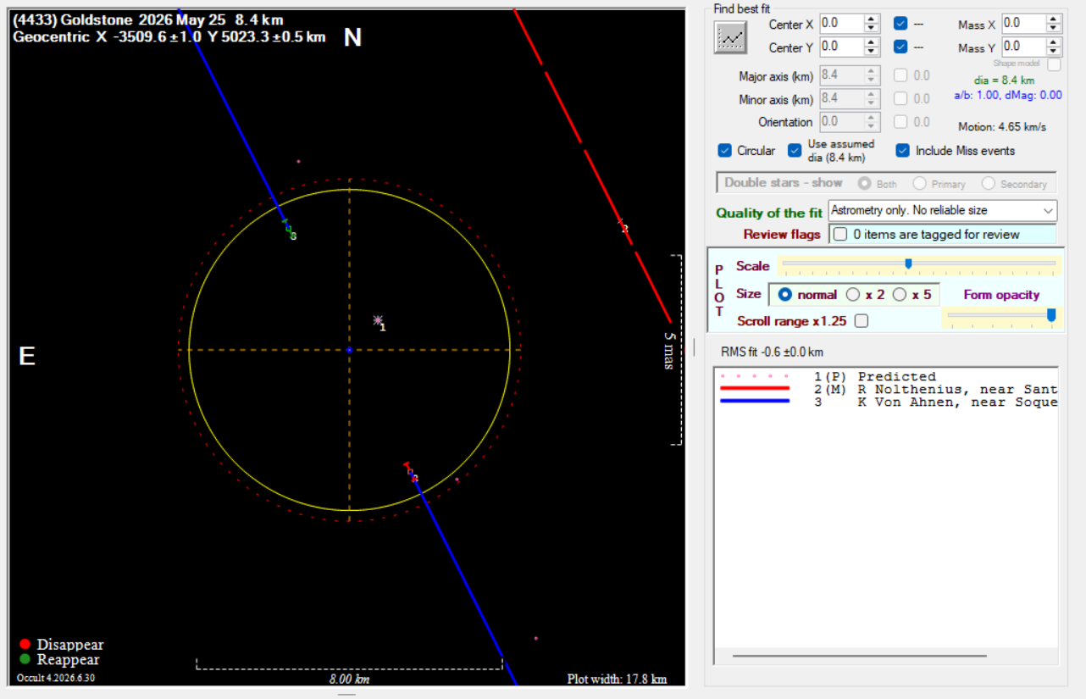Viewport: 1086px width, 699px height.
Task: Select legend row '1(P) Predicted'
Action: pyautogui.click(x=887, y=376)
